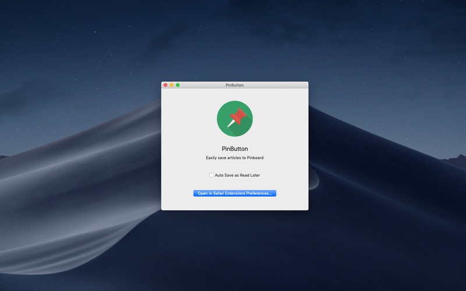Click 'Easily save articles to Pinboard' text
This screenshot has height=291, width=466.
pyautogui.click(x=235, y=158)
